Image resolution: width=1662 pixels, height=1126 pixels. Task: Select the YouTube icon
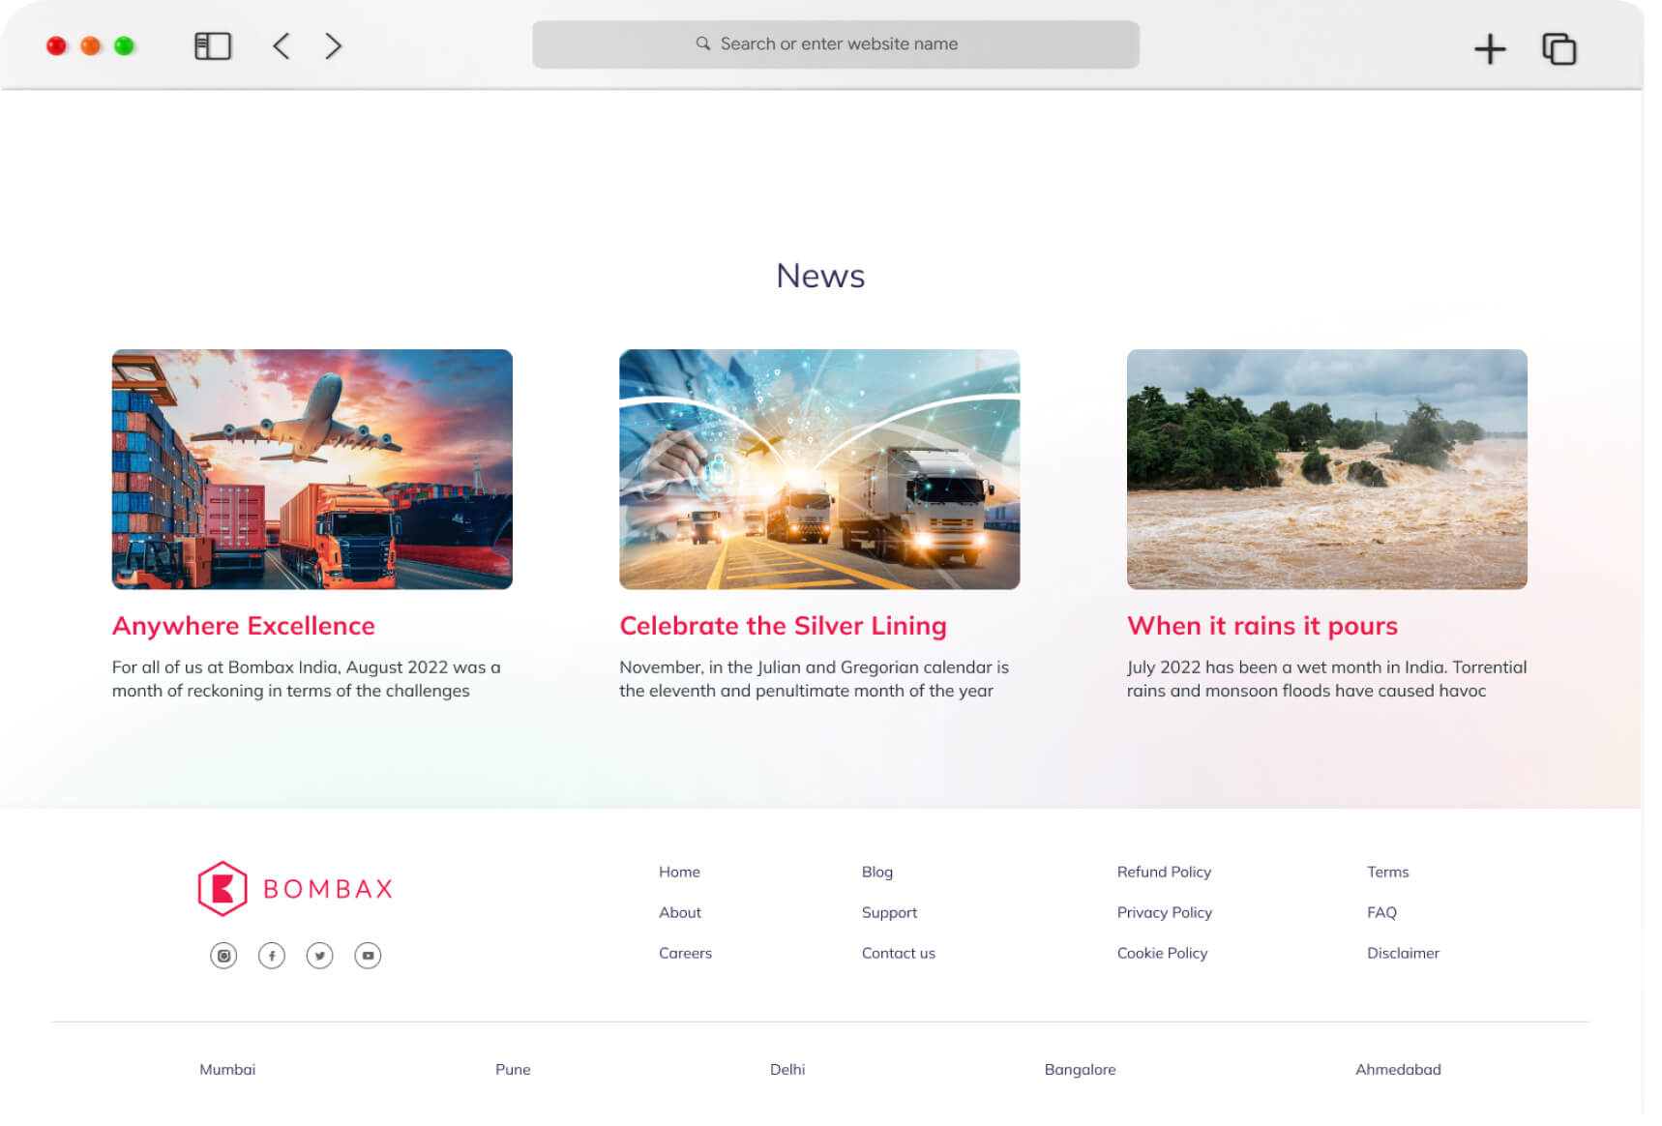(368, 955)
